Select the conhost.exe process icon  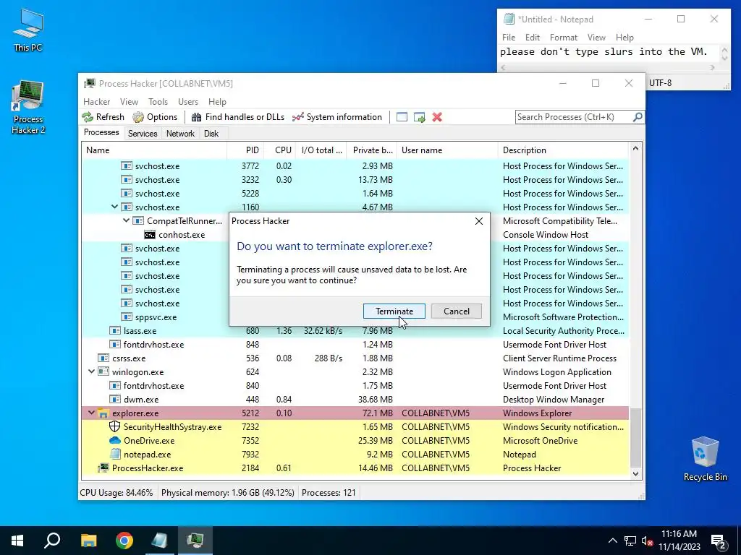point(150,235)
